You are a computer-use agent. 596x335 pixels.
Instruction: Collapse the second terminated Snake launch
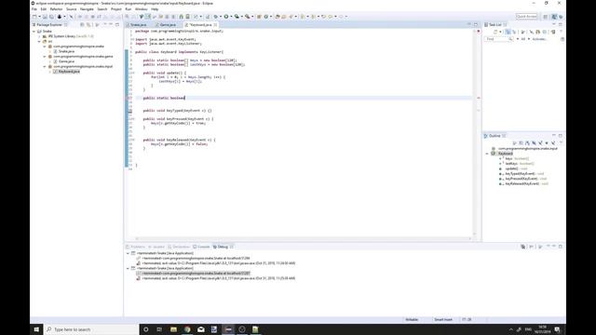point(129,268)
